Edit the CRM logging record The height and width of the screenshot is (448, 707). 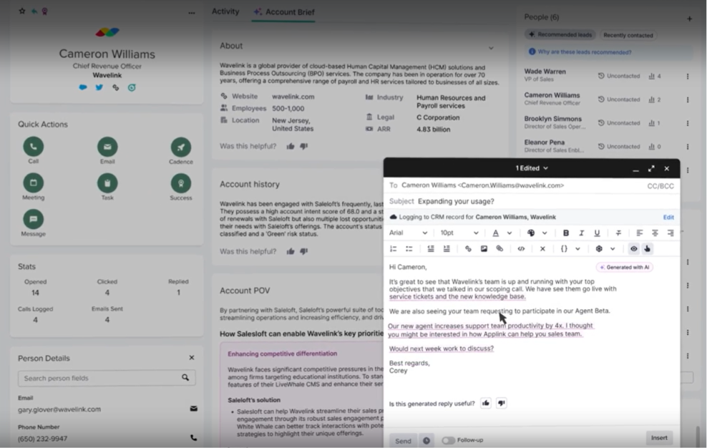click(x=668, y=217)
